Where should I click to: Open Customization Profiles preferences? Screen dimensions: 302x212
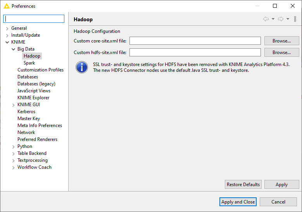tap(40, 70)
